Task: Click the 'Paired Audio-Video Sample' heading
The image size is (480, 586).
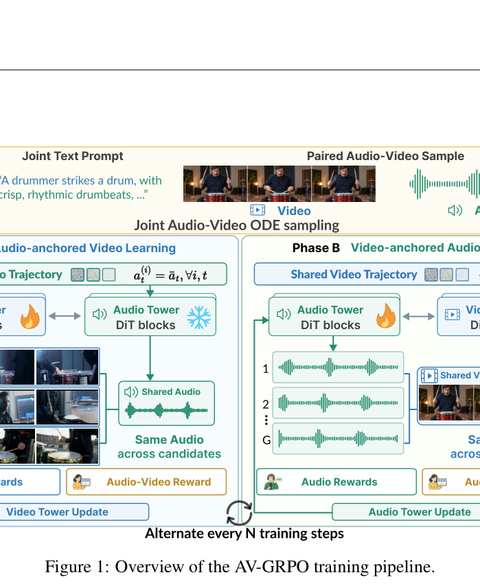Action: 385,156
